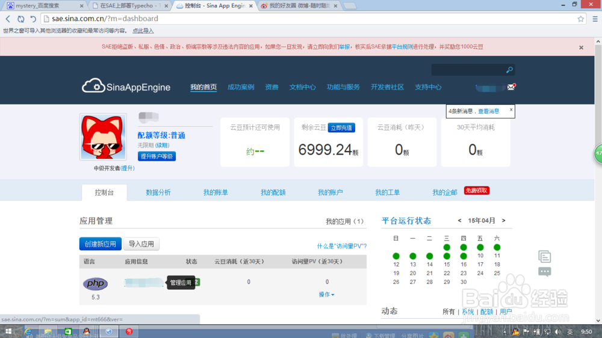Screen dimensions: 602x338
Task: Select the 我的账户 tab
Action: (x=330, y=192)
